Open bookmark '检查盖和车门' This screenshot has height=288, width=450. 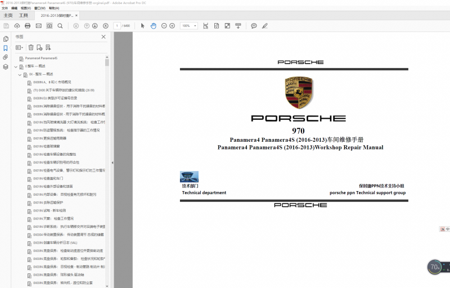[48, 179]
